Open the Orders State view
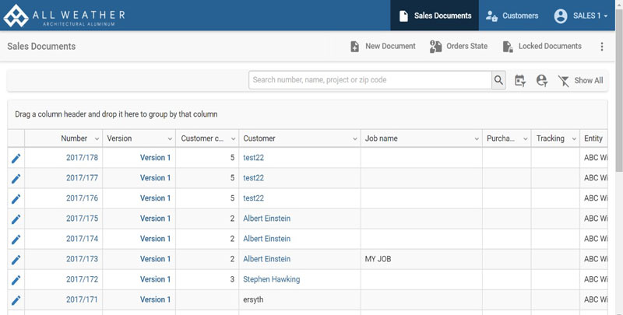This screenshot has height=315, width=623. click(x=459, y=47)
